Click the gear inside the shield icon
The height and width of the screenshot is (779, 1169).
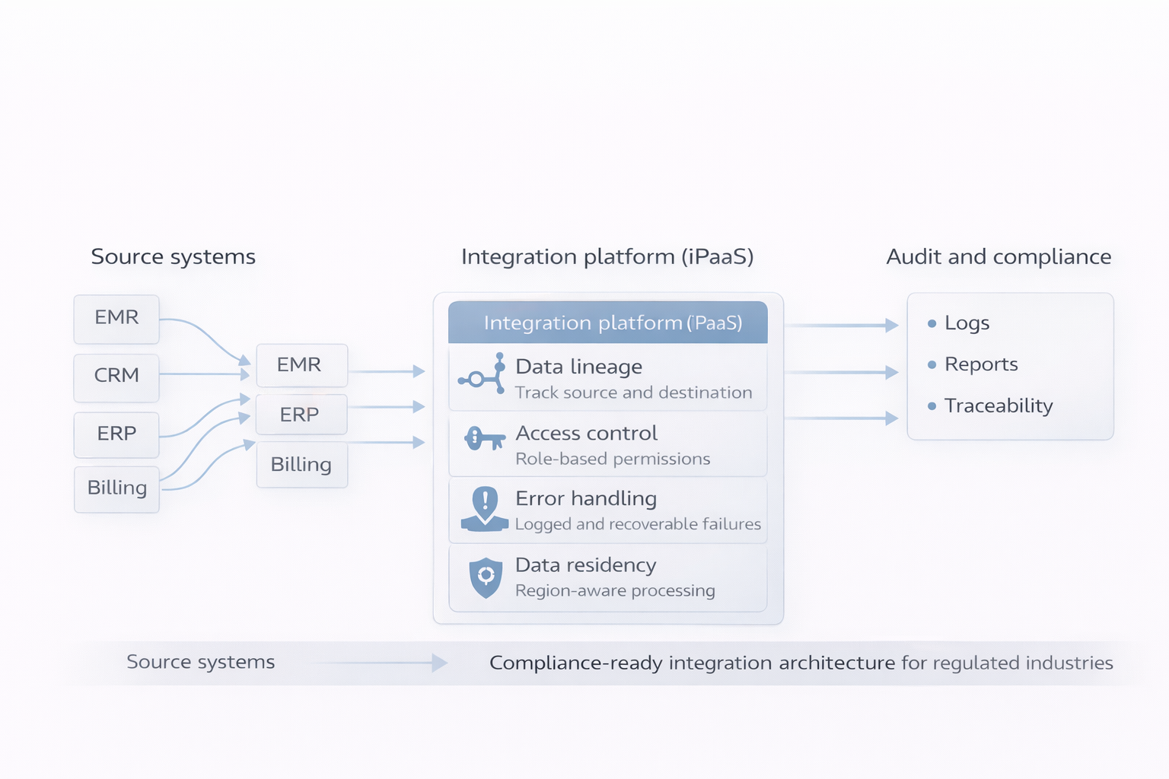(x=485, y=576)
